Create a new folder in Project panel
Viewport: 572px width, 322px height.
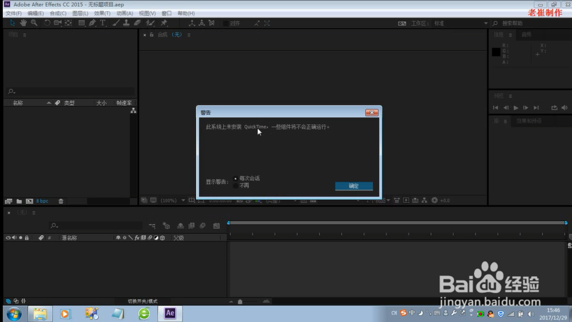click(x=19, y=201)
